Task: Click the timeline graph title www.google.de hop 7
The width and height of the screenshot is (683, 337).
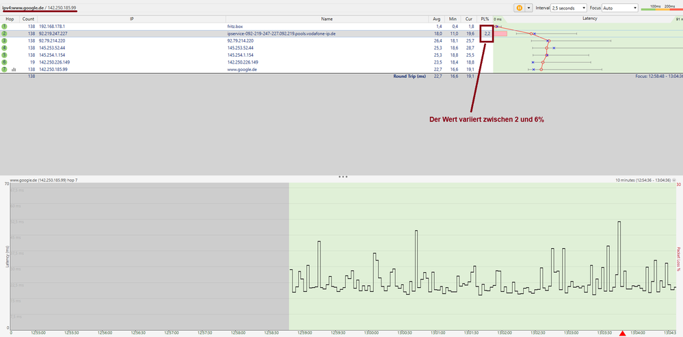Action: tap(44, 180)
